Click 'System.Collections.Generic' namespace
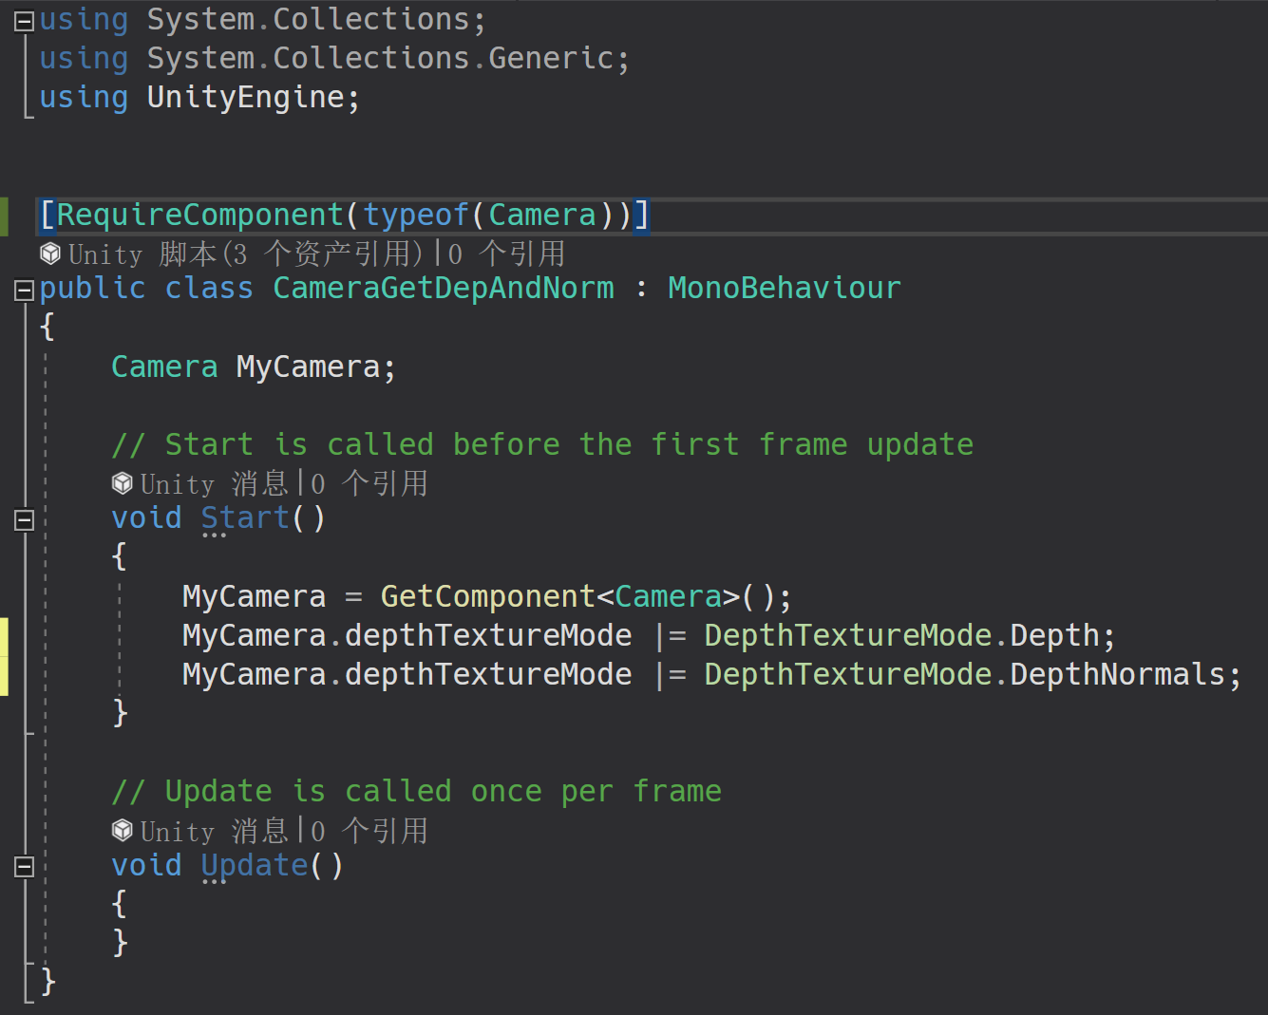This screenshot has width=1268, height=1015. pyautogui.click(x=380, y=58)
